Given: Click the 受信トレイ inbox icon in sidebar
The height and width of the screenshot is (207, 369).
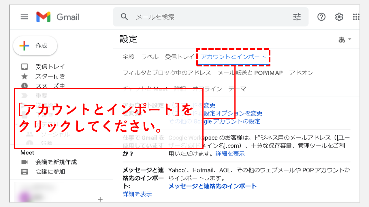Looking at the screenshot, I should [x=25, y=67].
